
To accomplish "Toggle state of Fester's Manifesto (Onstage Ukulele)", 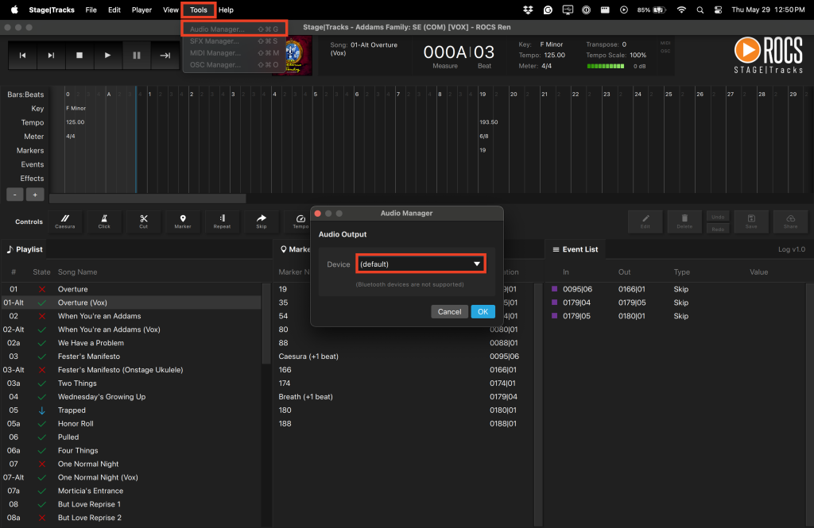I will tap(42, 370).
